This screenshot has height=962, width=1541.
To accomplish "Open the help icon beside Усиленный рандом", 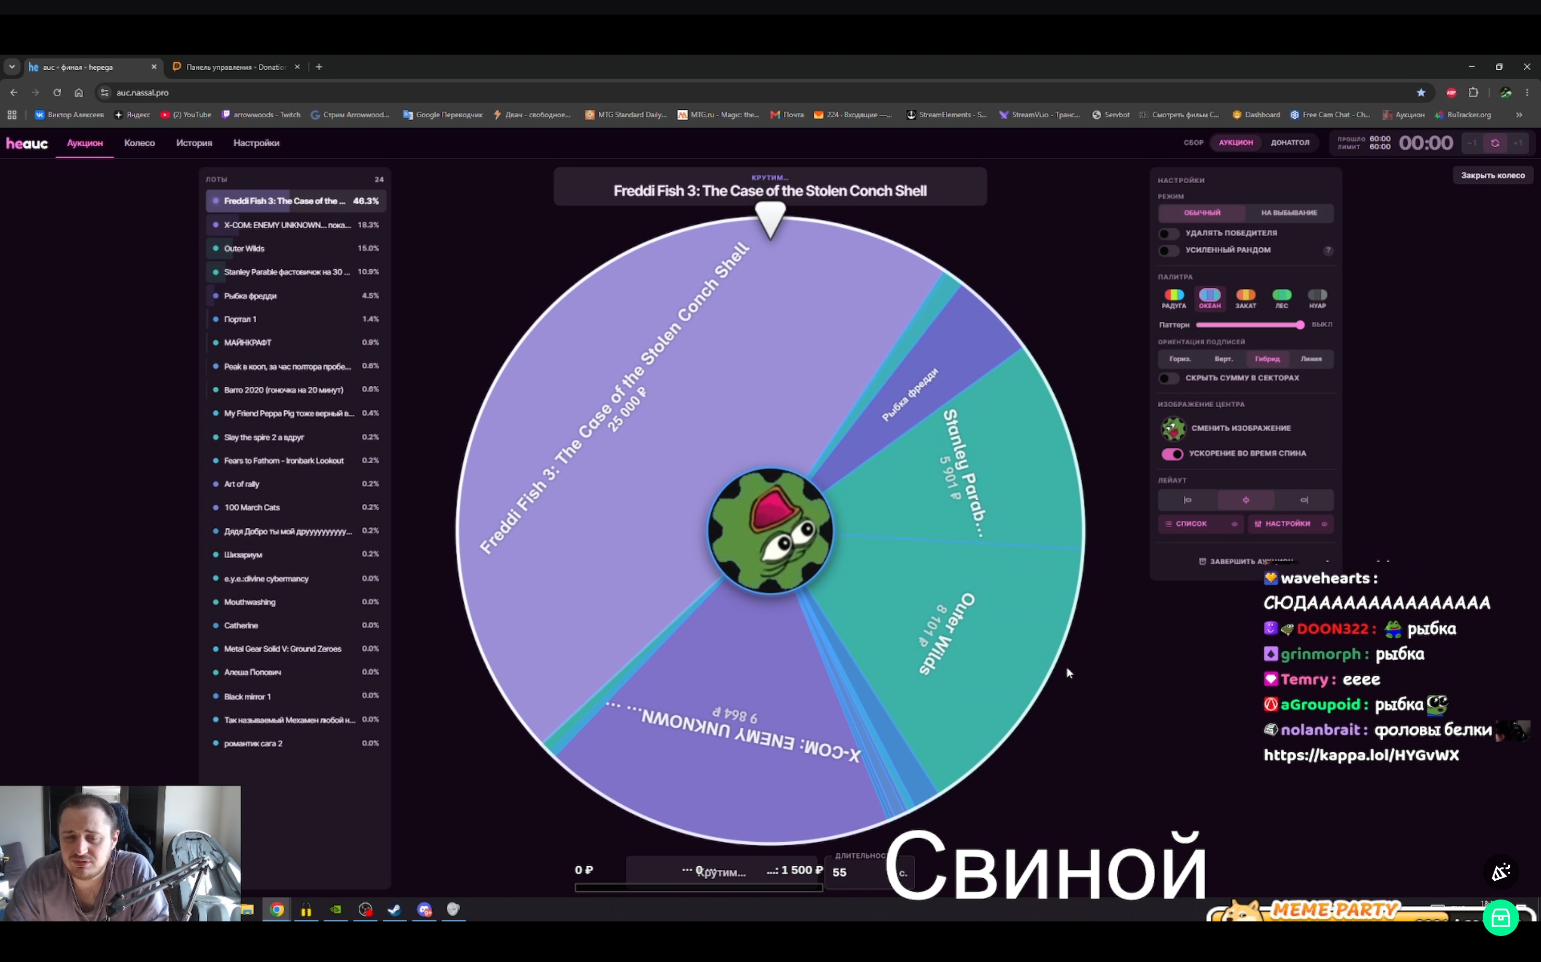I will [1328, 250].
